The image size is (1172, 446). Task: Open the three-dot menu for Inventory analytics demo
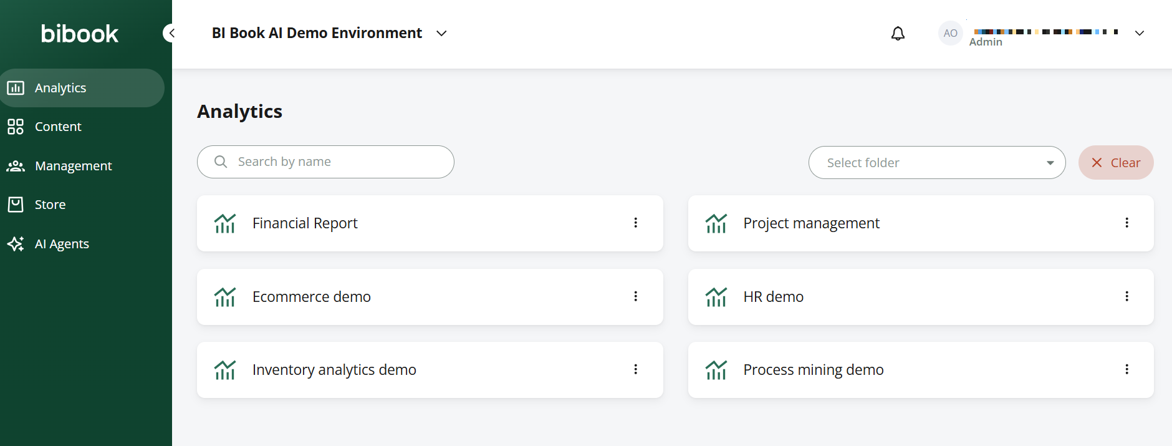[635, 369]
